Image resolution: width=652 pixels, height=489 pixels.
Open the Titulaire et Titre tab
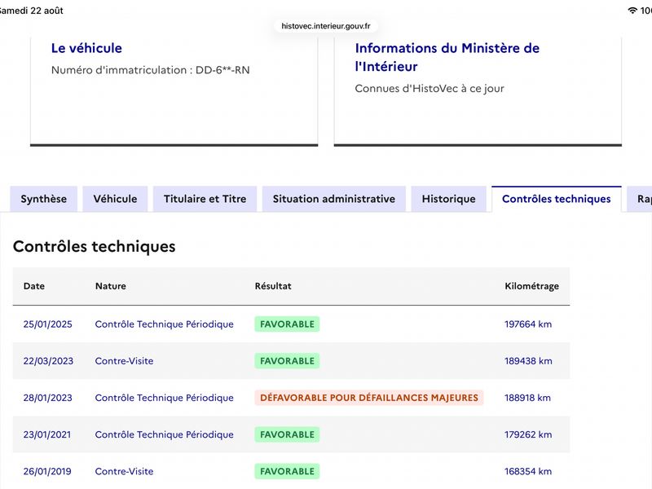(x=205, y=199)
